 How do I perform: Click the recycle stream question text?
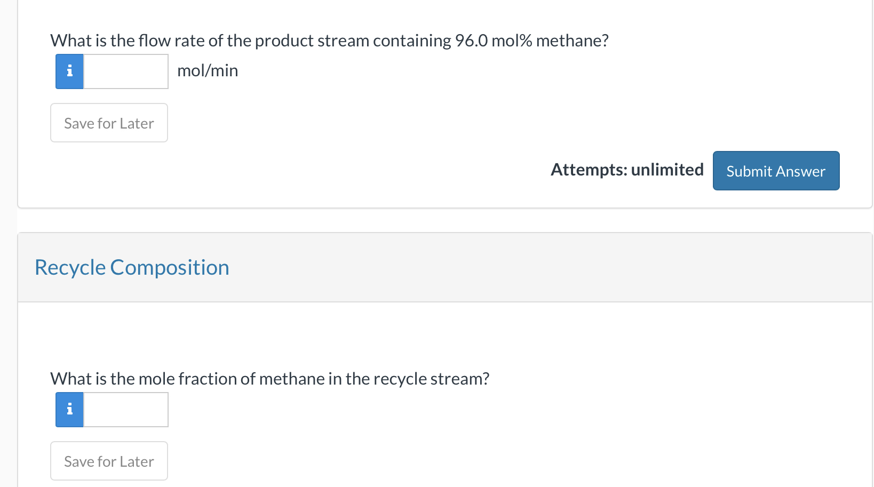tap(269, 378)
